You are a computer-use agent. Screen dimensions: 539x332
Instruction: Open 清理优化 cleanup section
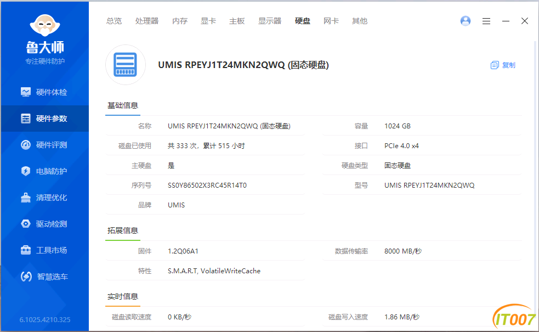tap(44, 198)
